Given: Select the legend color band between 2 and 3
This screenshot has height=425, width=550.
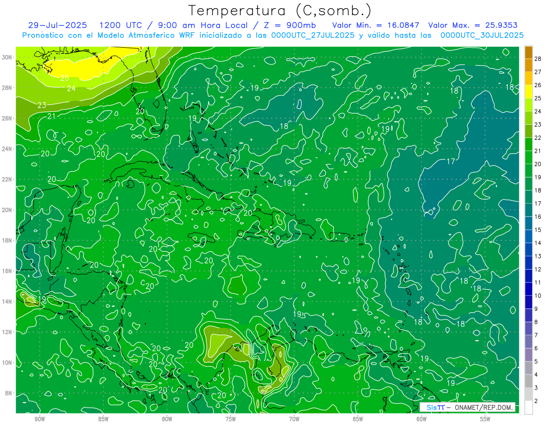Looking at the screenshot, I should click(528, 394).
